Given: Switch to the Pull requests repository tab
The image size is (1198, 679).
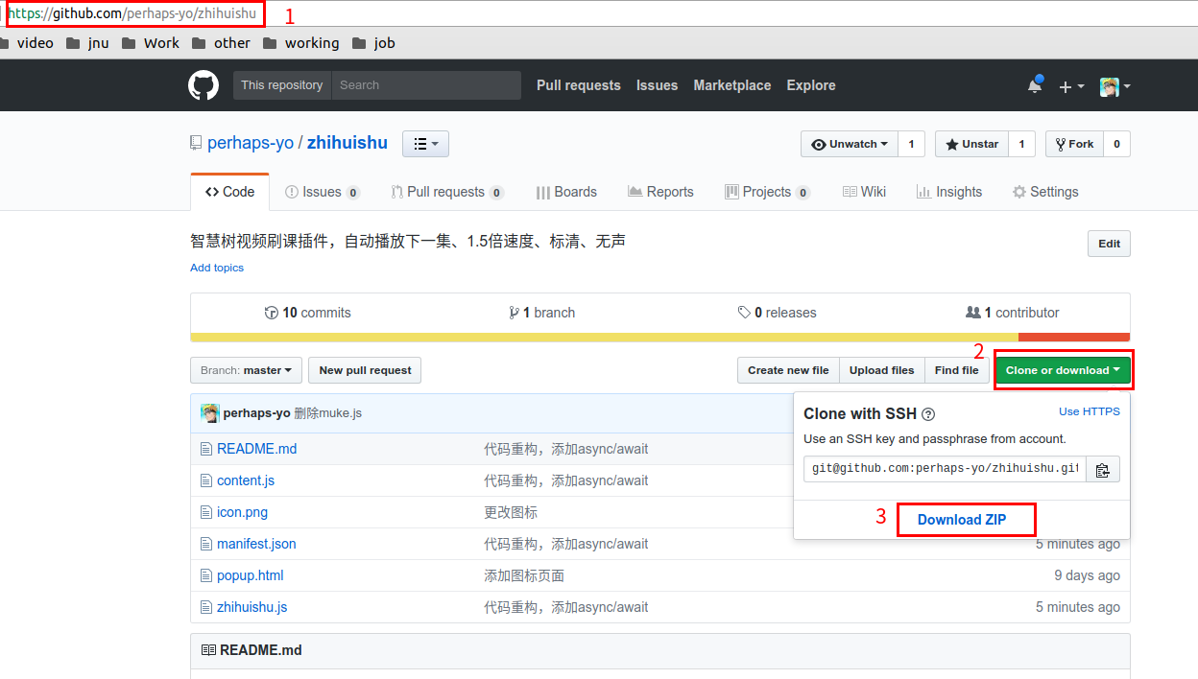Looking at the screenshot, I should [447, 192].
